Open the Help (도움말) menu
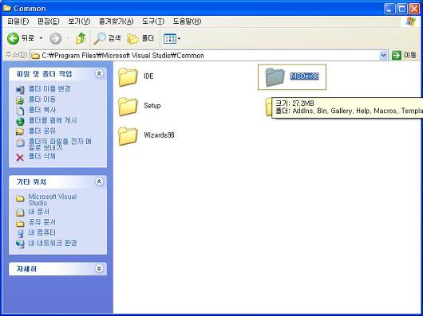The height and width of the screenshot is (316, 423). pyautogui.click(x=187, y=21)
